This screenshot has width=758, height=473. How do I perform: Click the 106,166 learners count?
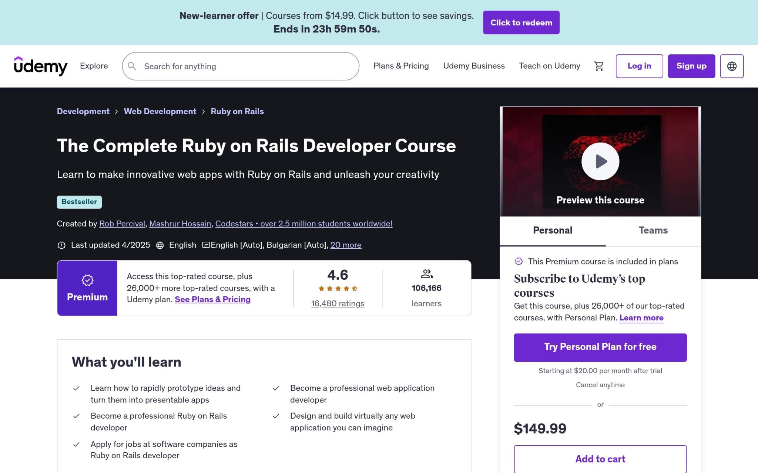coord(426,288)
